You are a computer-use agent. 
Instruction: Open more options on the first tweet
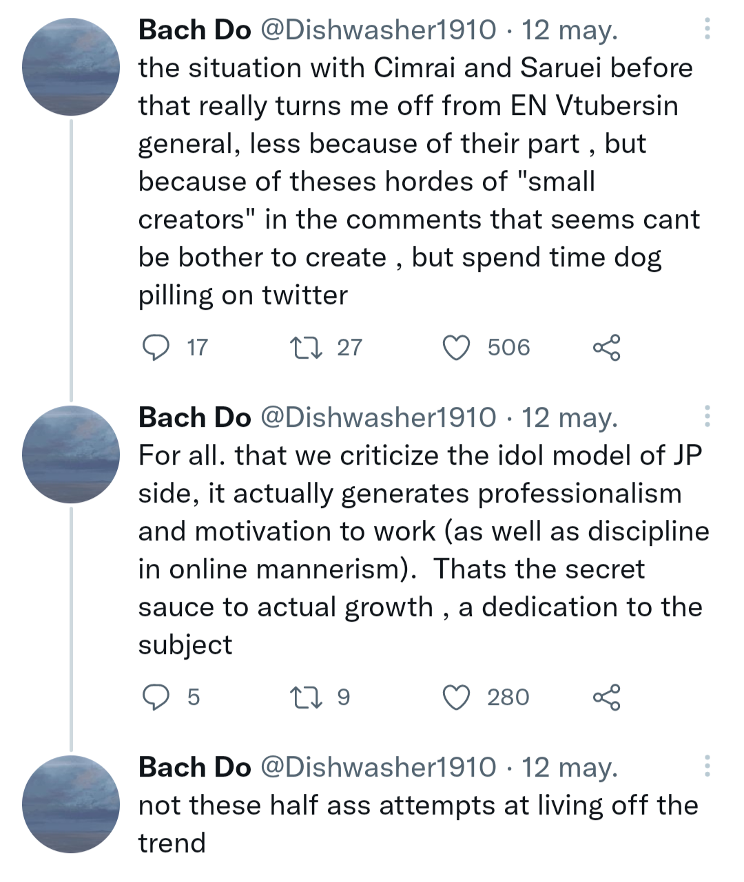pos(707,29)
